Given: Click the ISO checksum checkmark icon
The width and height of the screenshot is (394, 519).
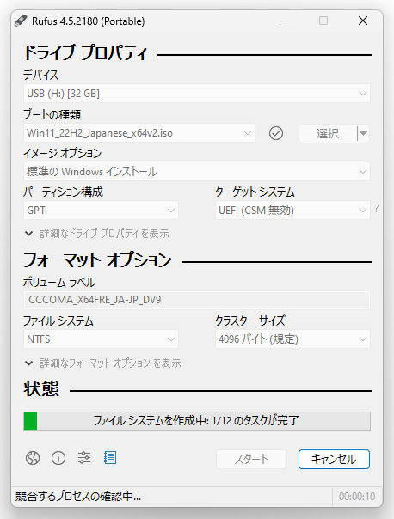Looking at the screenshot, I should coord(275,133).
